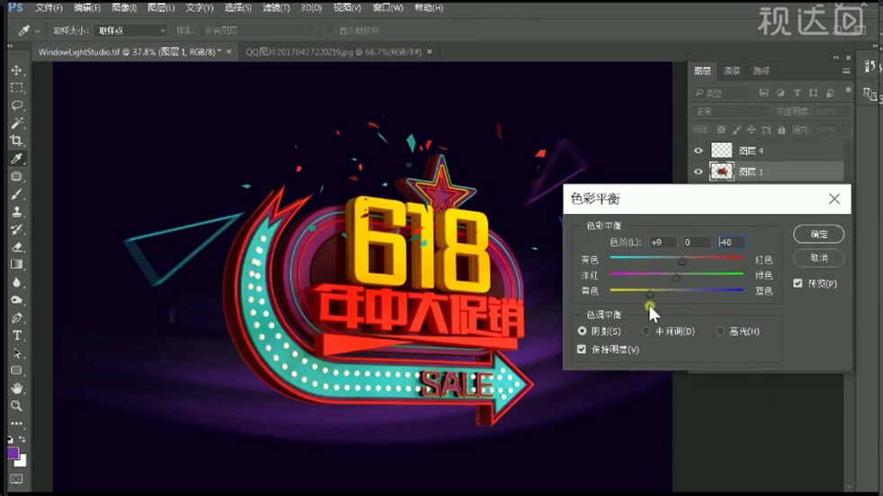
Task: Toggle Quick Mask mode icon
Action: [17, 479]
